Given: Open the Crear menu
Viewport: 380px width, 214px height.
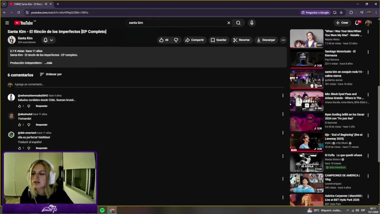Looking at the screenshot, I should pyautogui.click(x=342, y=23).
